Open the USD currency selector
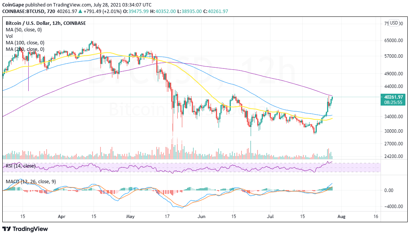 (x=394, y=23)
